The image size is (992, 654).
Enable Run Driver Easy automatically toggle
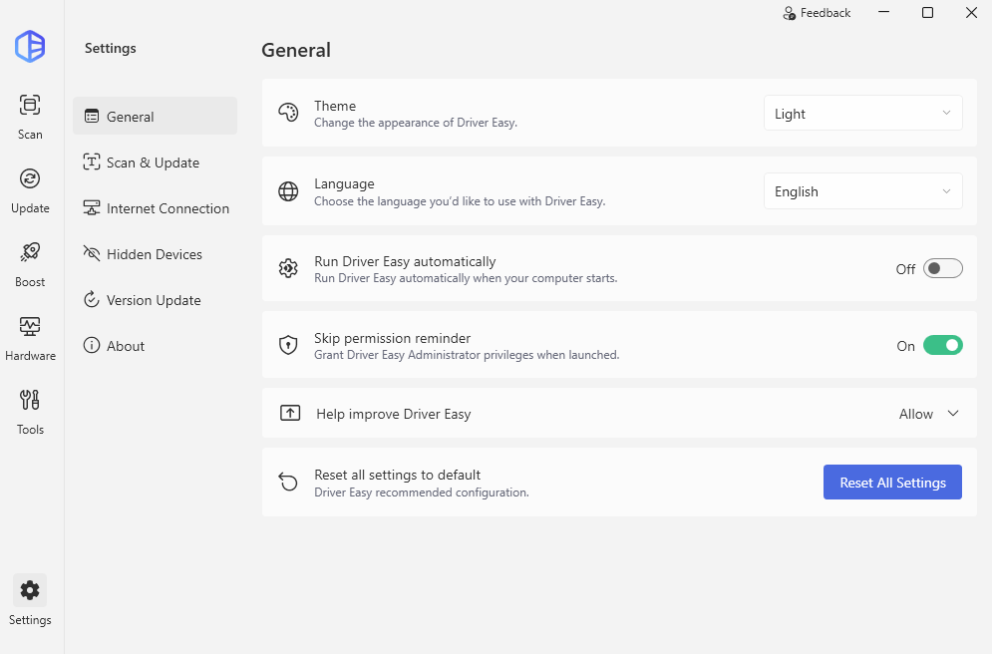[942, 268]
